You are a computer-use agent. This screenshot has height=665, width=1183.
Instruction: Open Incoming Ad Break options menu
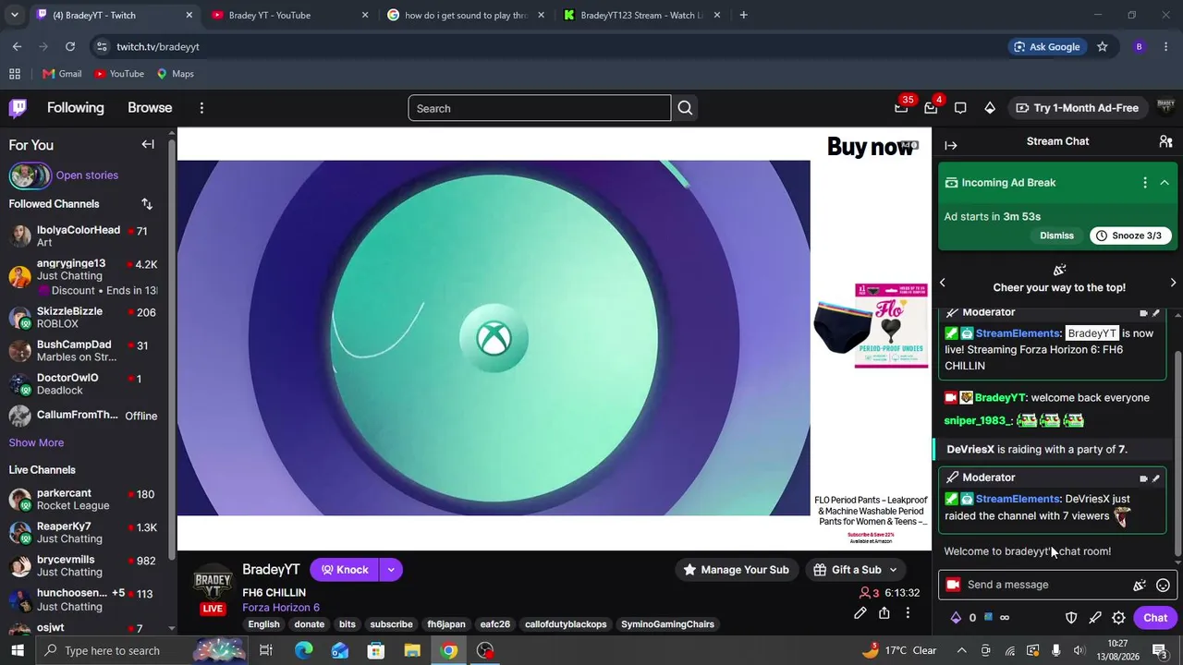(x=1145, y=183)
